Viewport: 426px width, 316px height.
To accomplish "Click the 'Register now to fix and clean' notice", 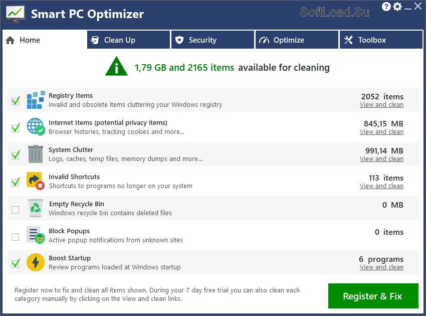I will (x=157, y=294).
